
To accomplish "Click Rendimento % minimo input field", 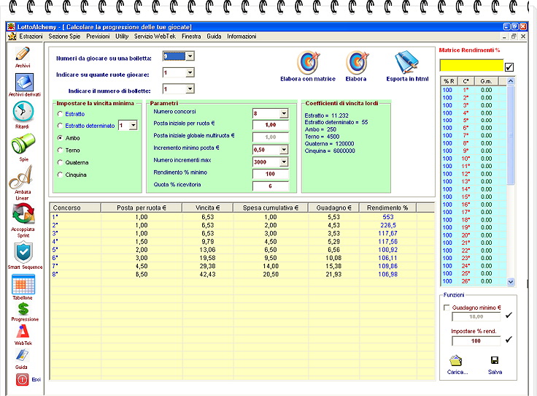I will click(x=271, y=174).
